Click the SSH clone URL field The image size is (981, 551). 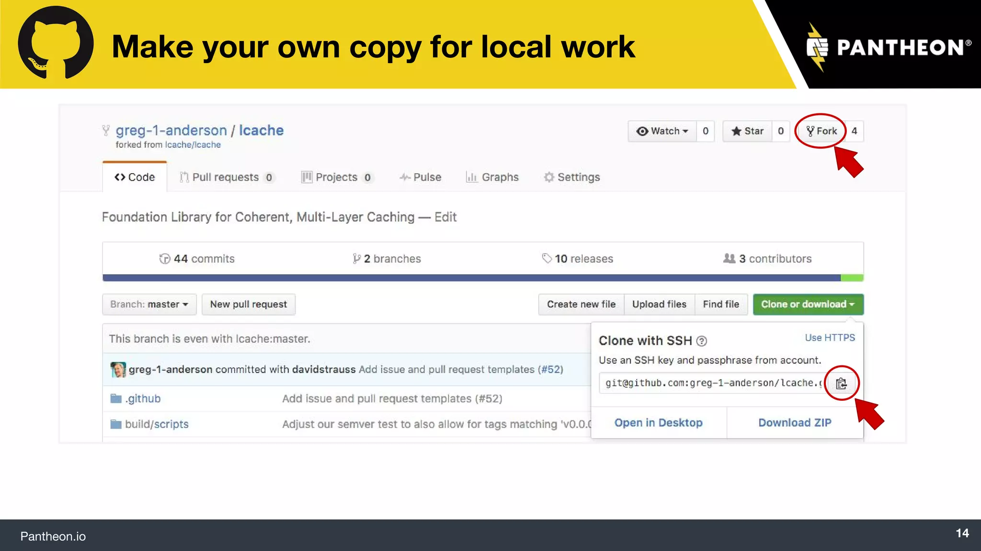pos(712,383)
